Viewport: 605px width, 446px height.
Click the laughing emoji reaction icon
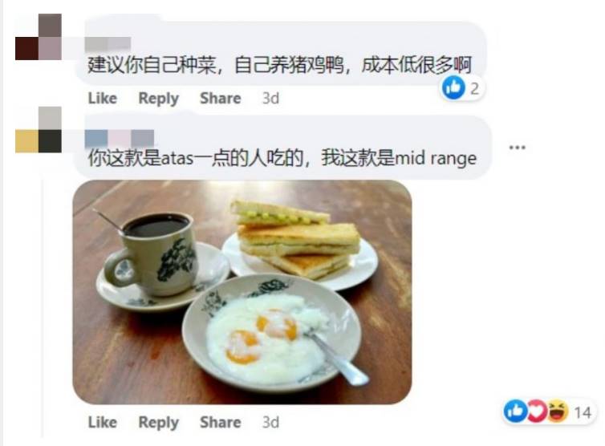557,412
